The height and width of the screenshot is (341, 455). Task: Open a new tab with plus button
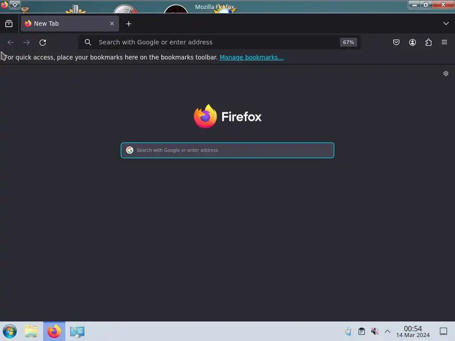click(128, 24)
